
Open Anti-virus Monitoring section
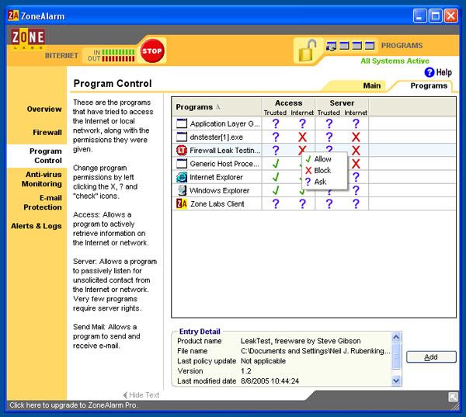(x=42, y=179)
